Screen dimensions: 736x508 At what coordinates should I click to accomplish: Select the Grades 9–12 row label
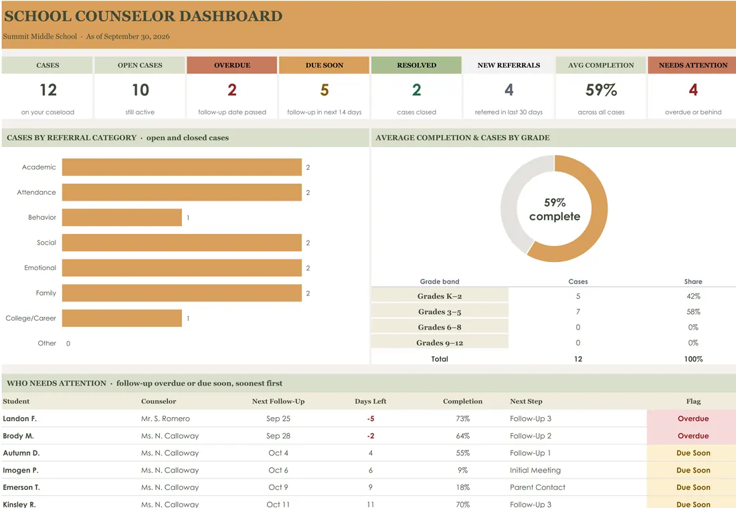point(440,343)
